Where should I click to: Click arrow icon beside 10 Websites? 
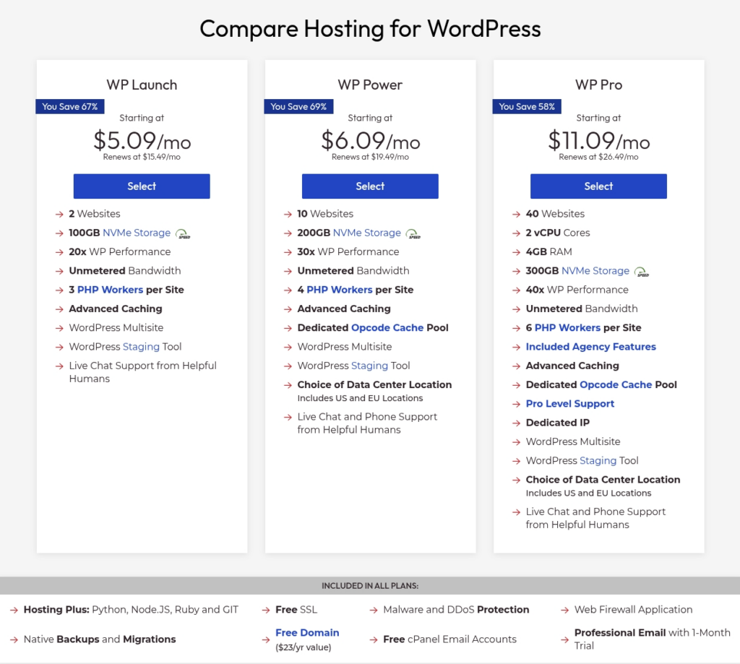click(x=288, y=215)
